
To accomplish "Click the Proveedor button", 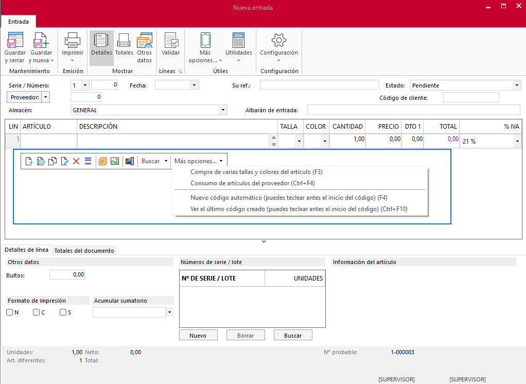I will pyautogui.click(x=25, y=97).
